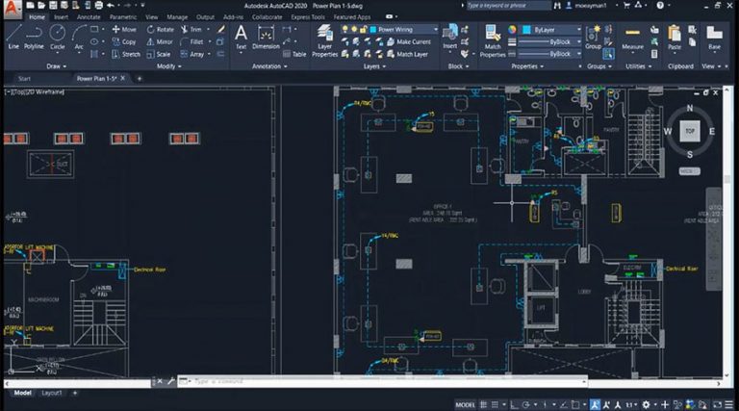This screenshot has width=739, height=411.
Task: Select the Line drawing tool
Action: (x=13, y=38)
